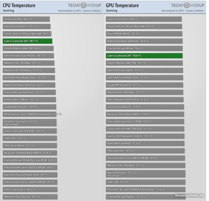Click the 'SilverStone Alta F2: 47.3 °C' bar
Viewport: 209px width, 201px height.
click(x=27, y=26)
